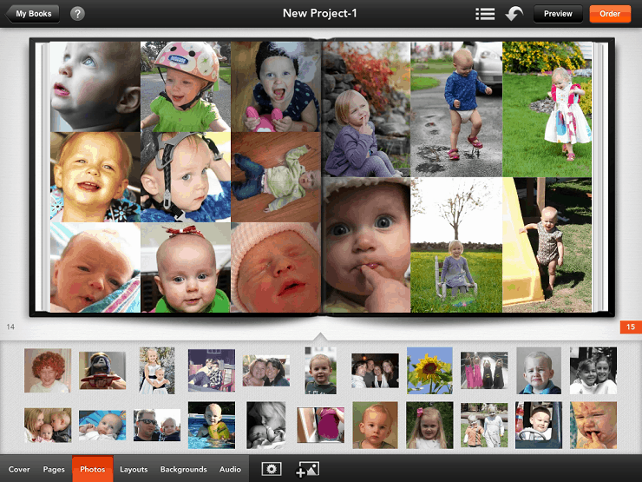This screenshot has width=642, height=482.
Task: Select the laughing girl in navy hat photo
Action: (276, 87)
